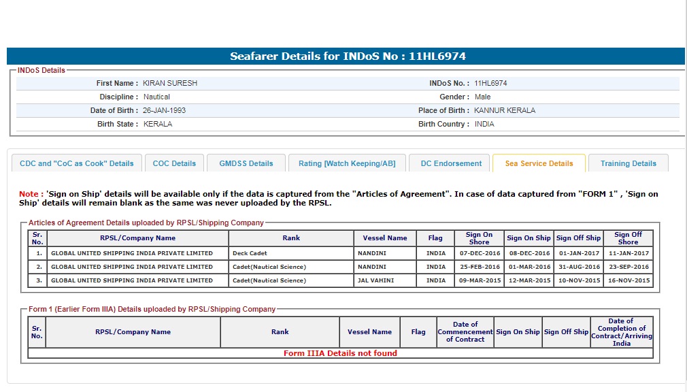This screenshot has width=687, height=392.
Task: Click the Form IIIA Details not found message
Action: pyautogui.click(x=340, y=353)
